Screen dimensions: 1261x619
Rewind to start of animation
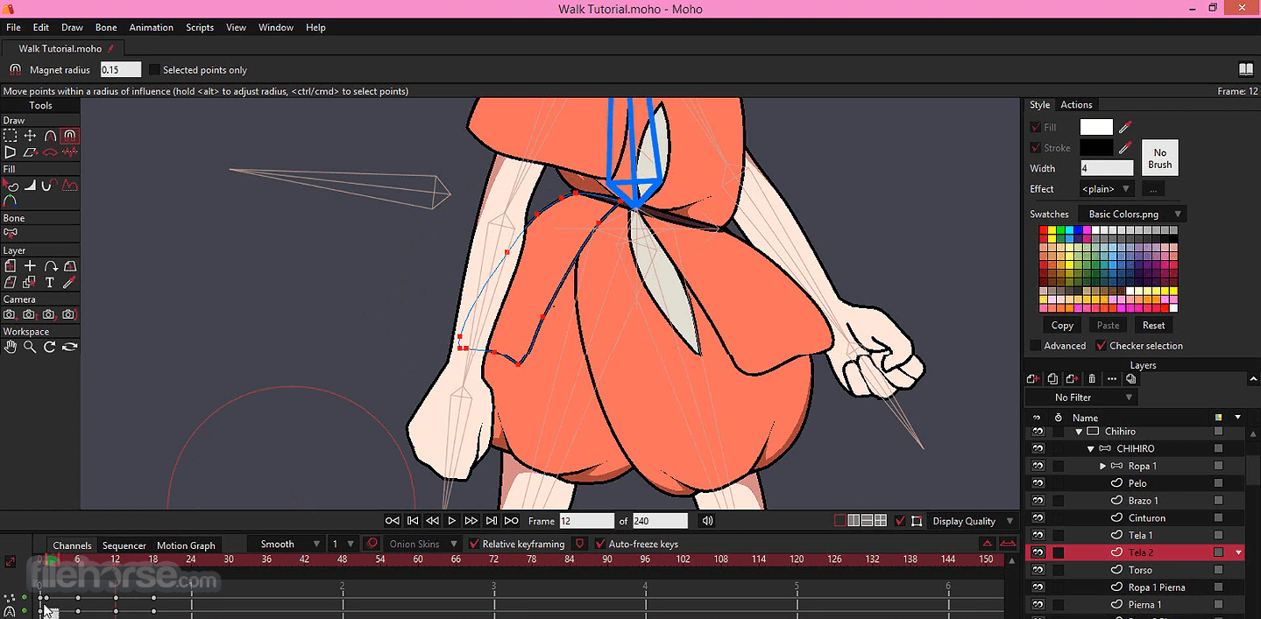point(393,521)
